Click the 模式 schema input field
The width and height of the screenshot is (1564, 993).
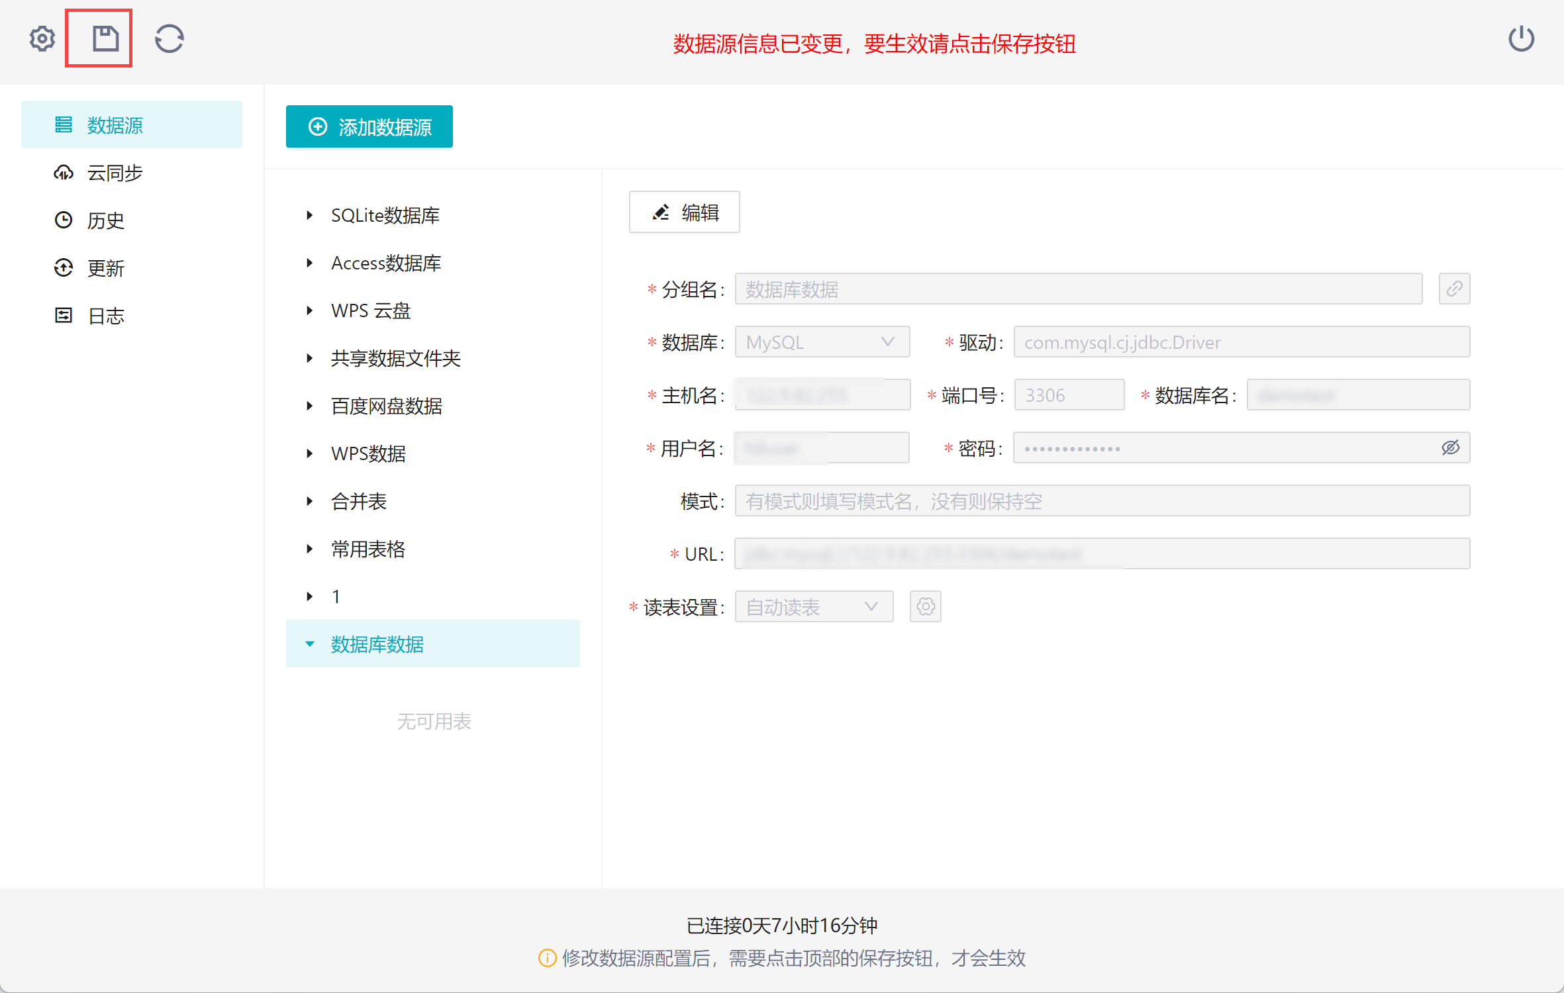[1102, 500]
